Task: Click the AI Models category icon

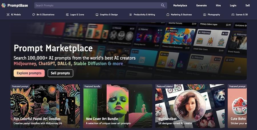Action: coord(8,15)
